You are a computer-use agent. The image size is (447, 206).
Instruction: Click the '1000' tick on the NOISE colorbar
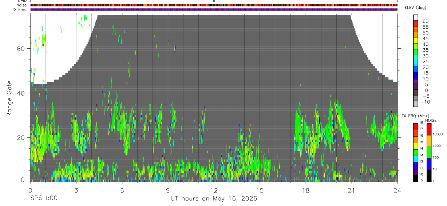coord(437,146)
